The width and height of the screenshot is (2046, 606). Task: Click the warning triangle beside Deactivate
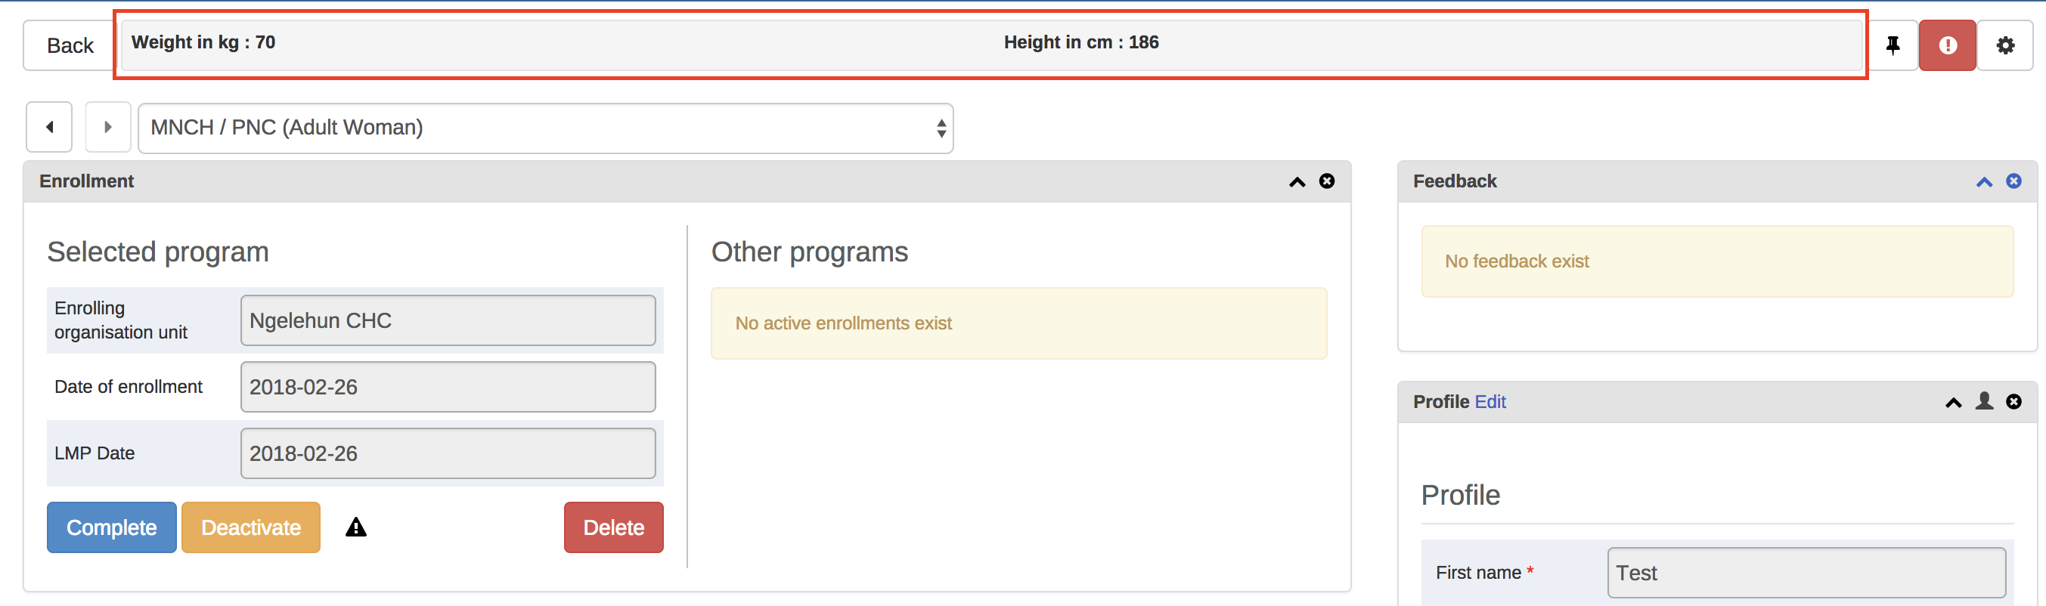tap(356, 527)
